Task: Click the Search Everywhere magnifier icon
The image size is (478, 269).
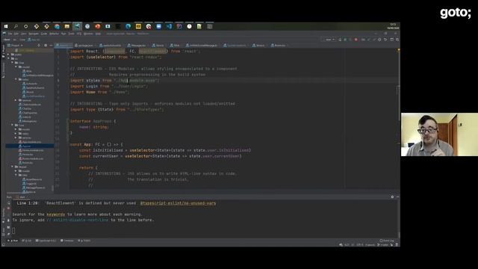Action: [397, 40]
